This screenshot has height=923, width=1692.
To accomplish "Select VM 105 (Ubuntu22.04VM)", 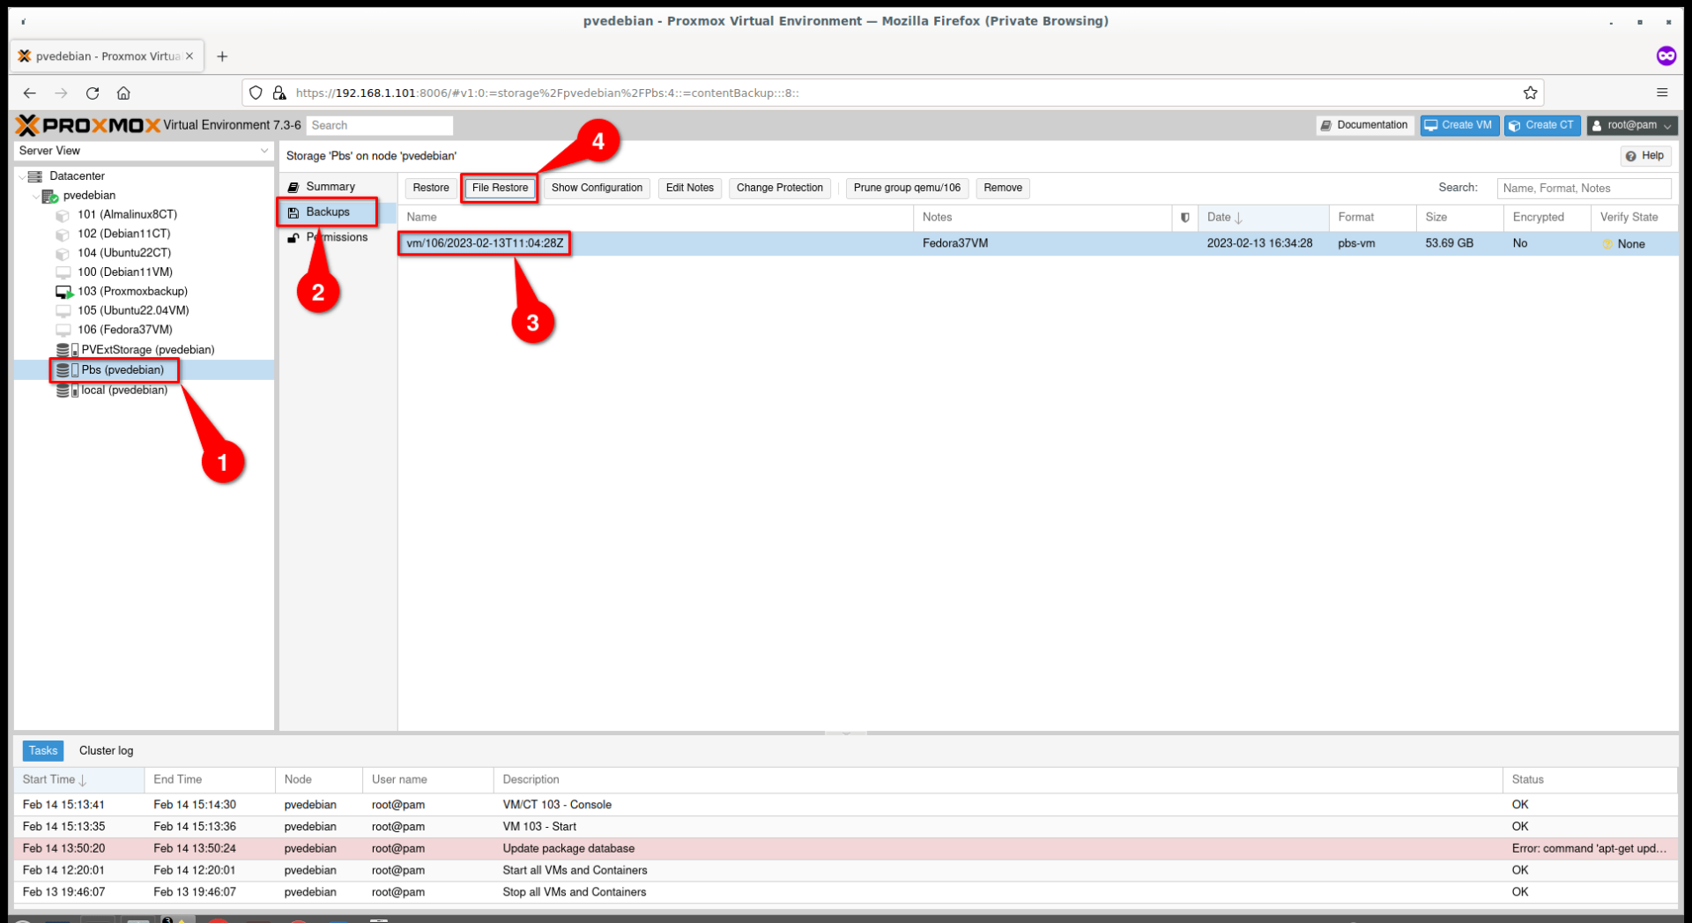I will point(133,310).
